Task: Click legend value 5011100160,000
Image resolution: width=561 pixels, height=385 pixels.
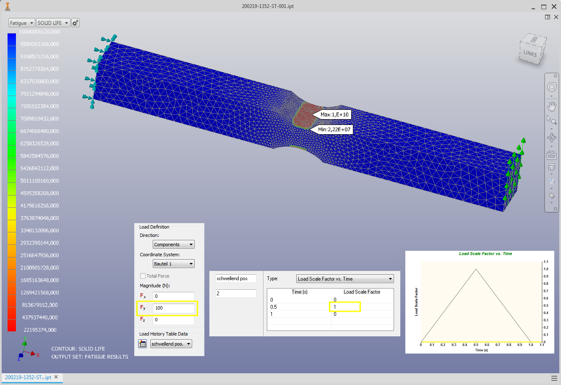Action: tap(39, 181)
